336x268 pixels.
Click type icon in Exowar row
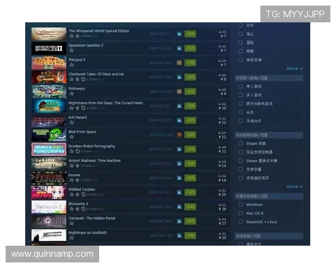[x=179, y=178]
